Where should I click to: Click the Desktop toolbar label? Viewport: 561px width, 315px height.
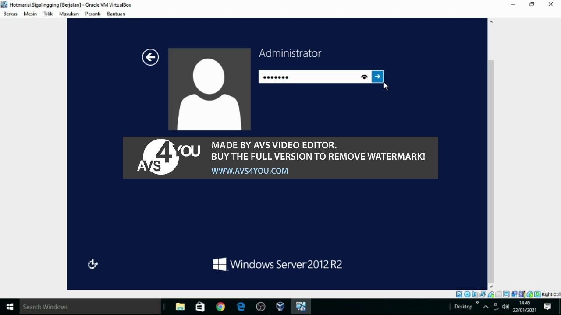[463, 307]
